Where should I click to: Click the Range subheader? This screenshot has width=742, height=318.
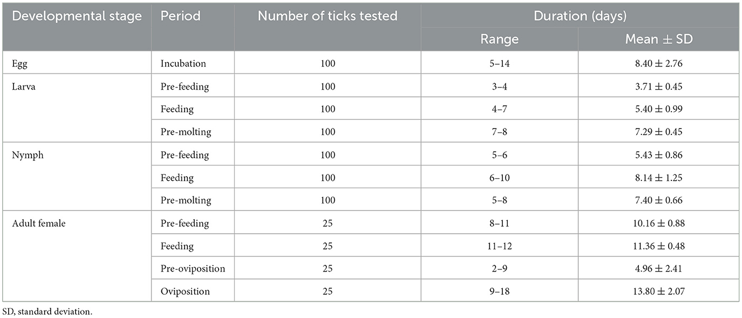pos(500,39)
